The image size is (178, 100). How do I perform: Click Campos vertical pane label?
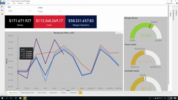pyautogui.click(x=176, y=13)
